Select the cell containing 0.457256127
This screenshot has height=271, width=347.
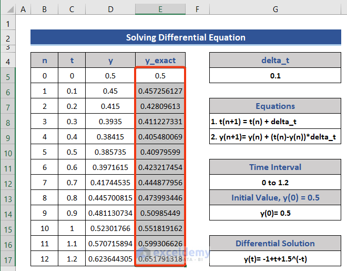tap(160, 91)
